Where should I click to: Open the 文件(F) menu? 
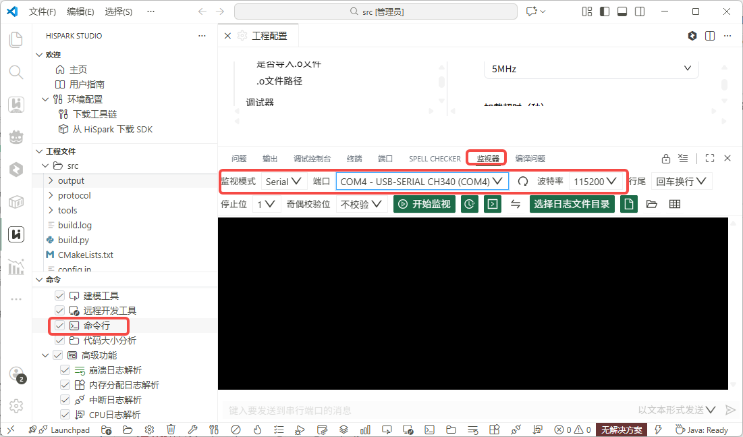[x=42, y=11]
